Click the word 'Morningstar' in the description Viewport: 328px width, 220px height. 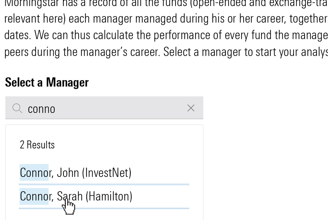(x=28, y=3)
